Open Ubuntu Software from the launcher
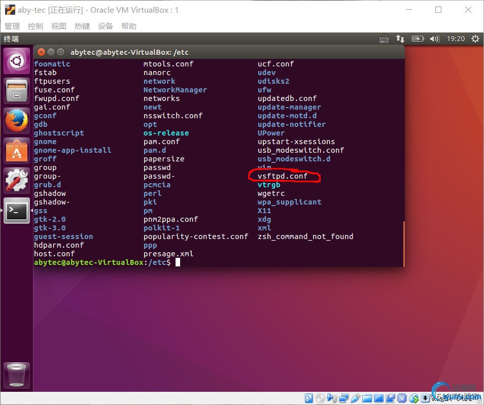 pyautogui.click(x=17, y=151)
